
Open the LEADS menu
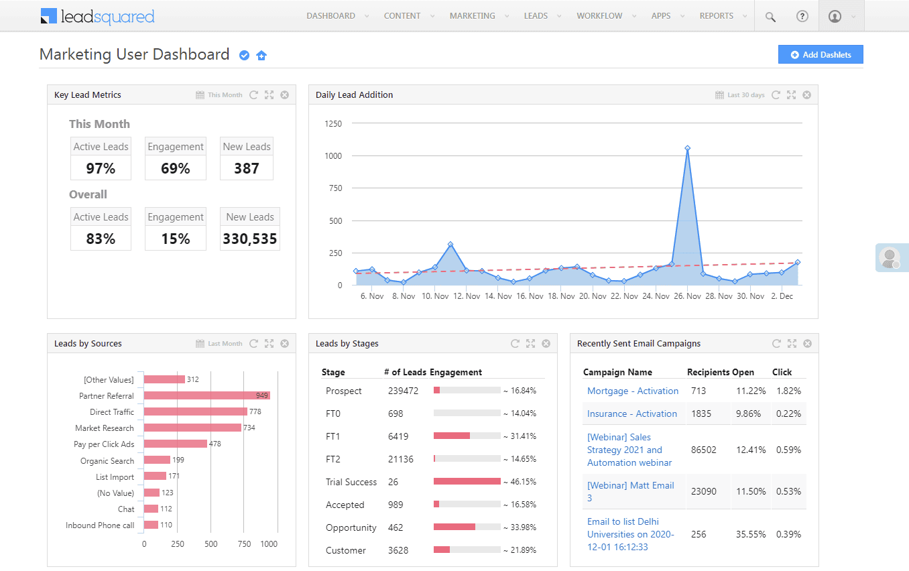[x=536, y=16]
